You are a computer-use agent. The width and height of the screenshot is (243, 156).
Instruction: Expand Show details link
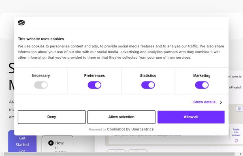[204, 102]
